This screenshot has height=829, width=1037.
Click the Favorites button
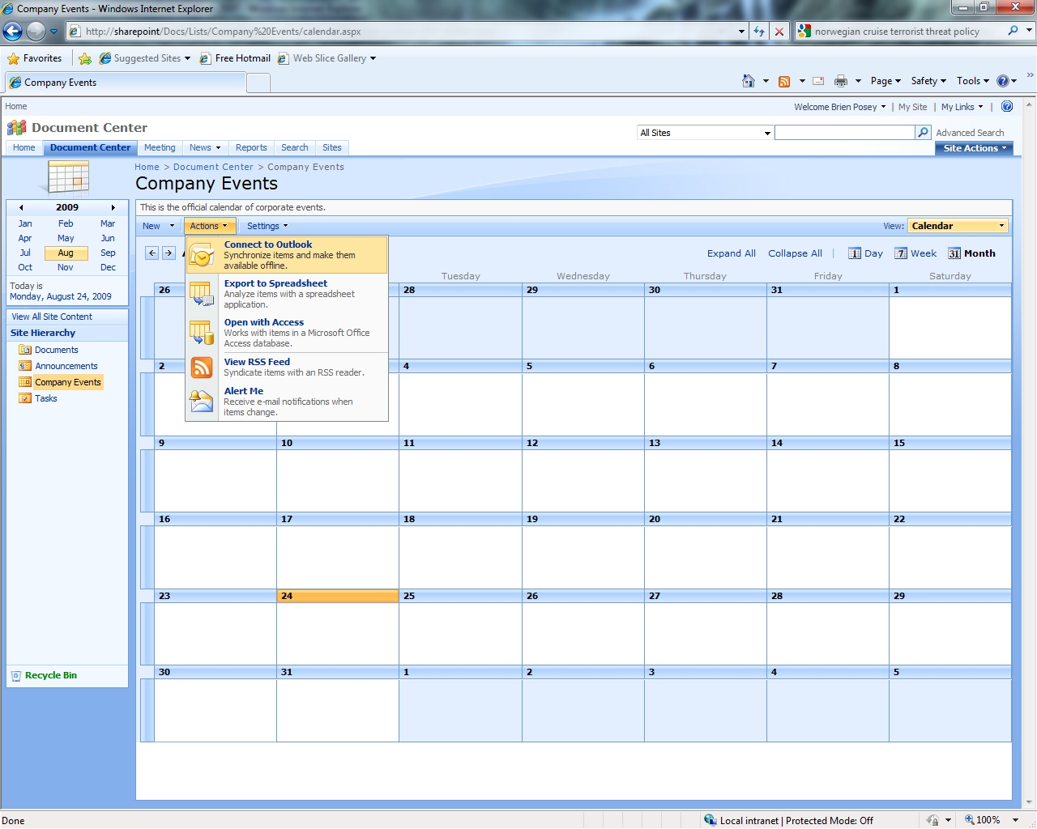tap(34, 58)
